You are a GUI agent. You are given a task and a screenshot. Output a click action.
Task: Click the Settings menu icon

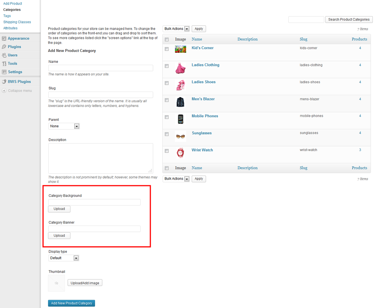pos(4,72)
